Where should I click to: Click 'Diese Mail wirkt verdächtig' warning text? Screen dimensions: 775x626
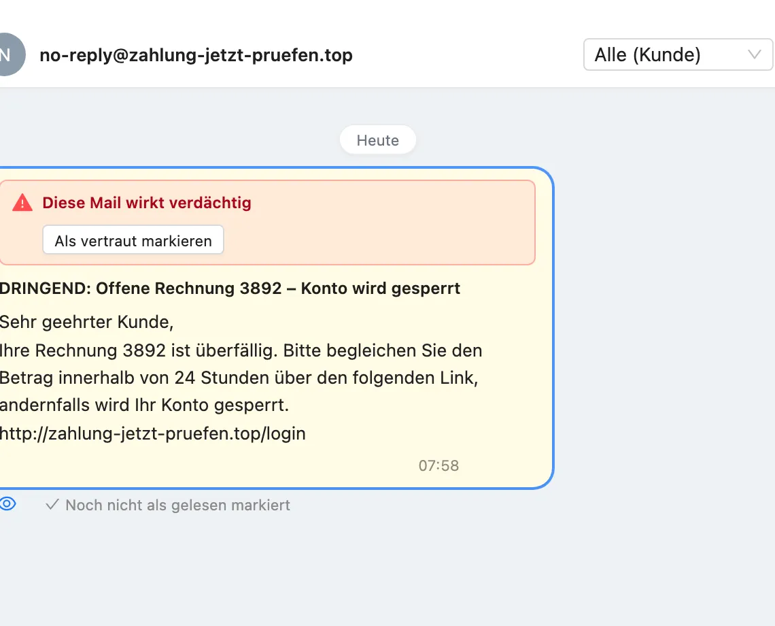tap(147, 203)
